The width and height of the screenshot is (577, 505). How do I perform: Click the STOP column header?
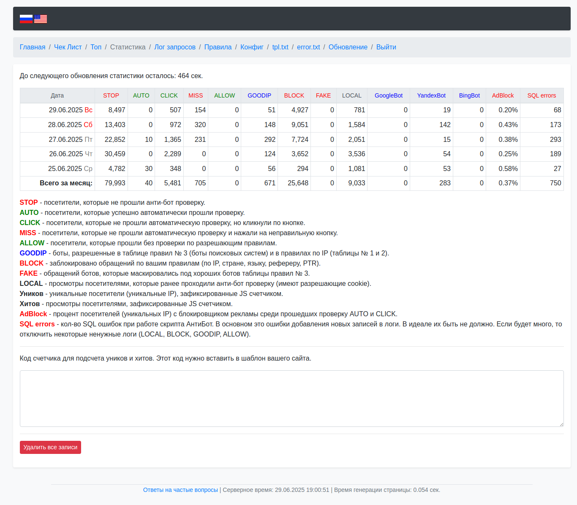[111, 95]
